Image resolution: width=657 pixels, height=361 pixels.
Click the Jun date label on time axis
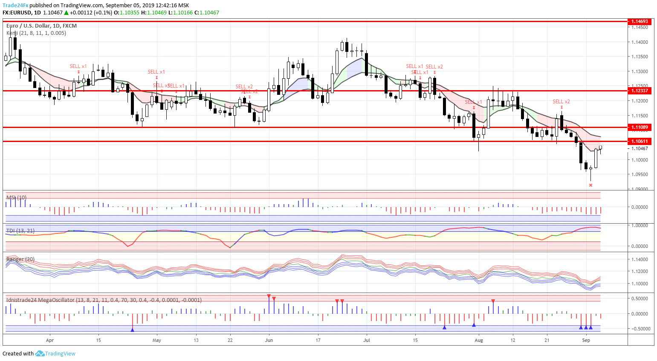click(x=269, y=340)
